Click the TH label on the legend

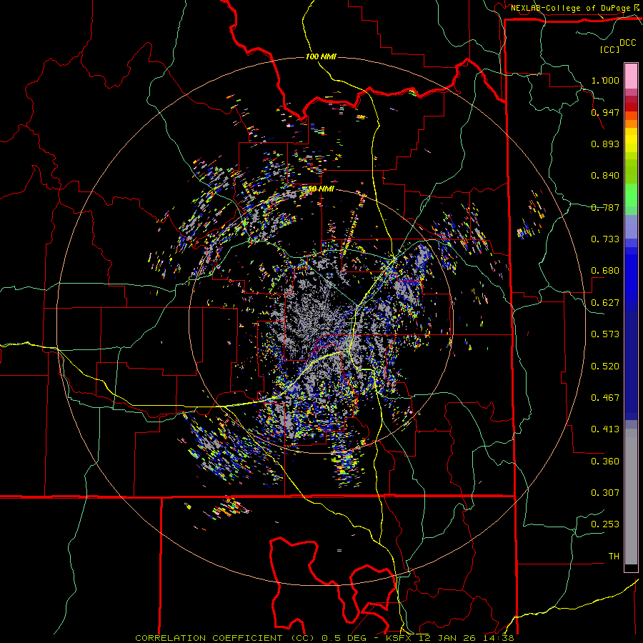[x=614, y=557]
